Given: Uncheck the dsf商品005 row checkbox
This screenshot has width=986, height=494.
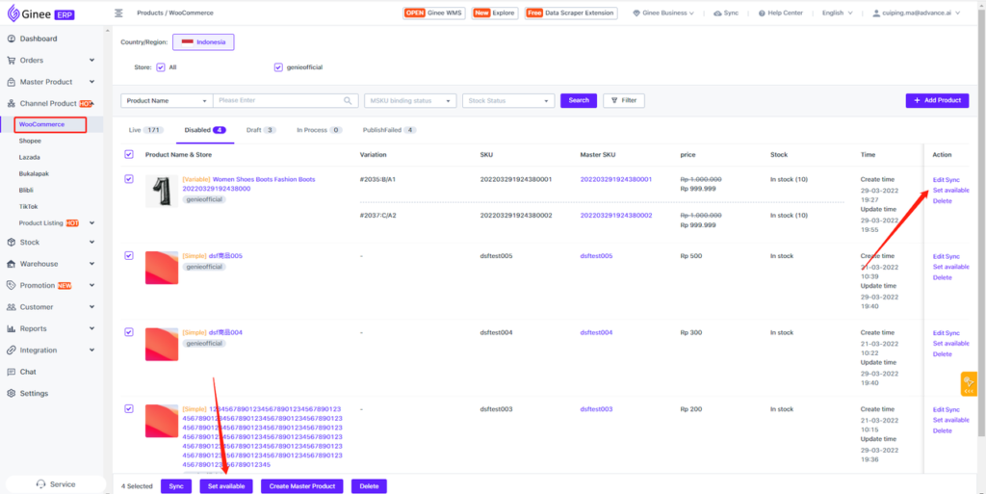Looking at the screenshot, I should pos(129,256).
